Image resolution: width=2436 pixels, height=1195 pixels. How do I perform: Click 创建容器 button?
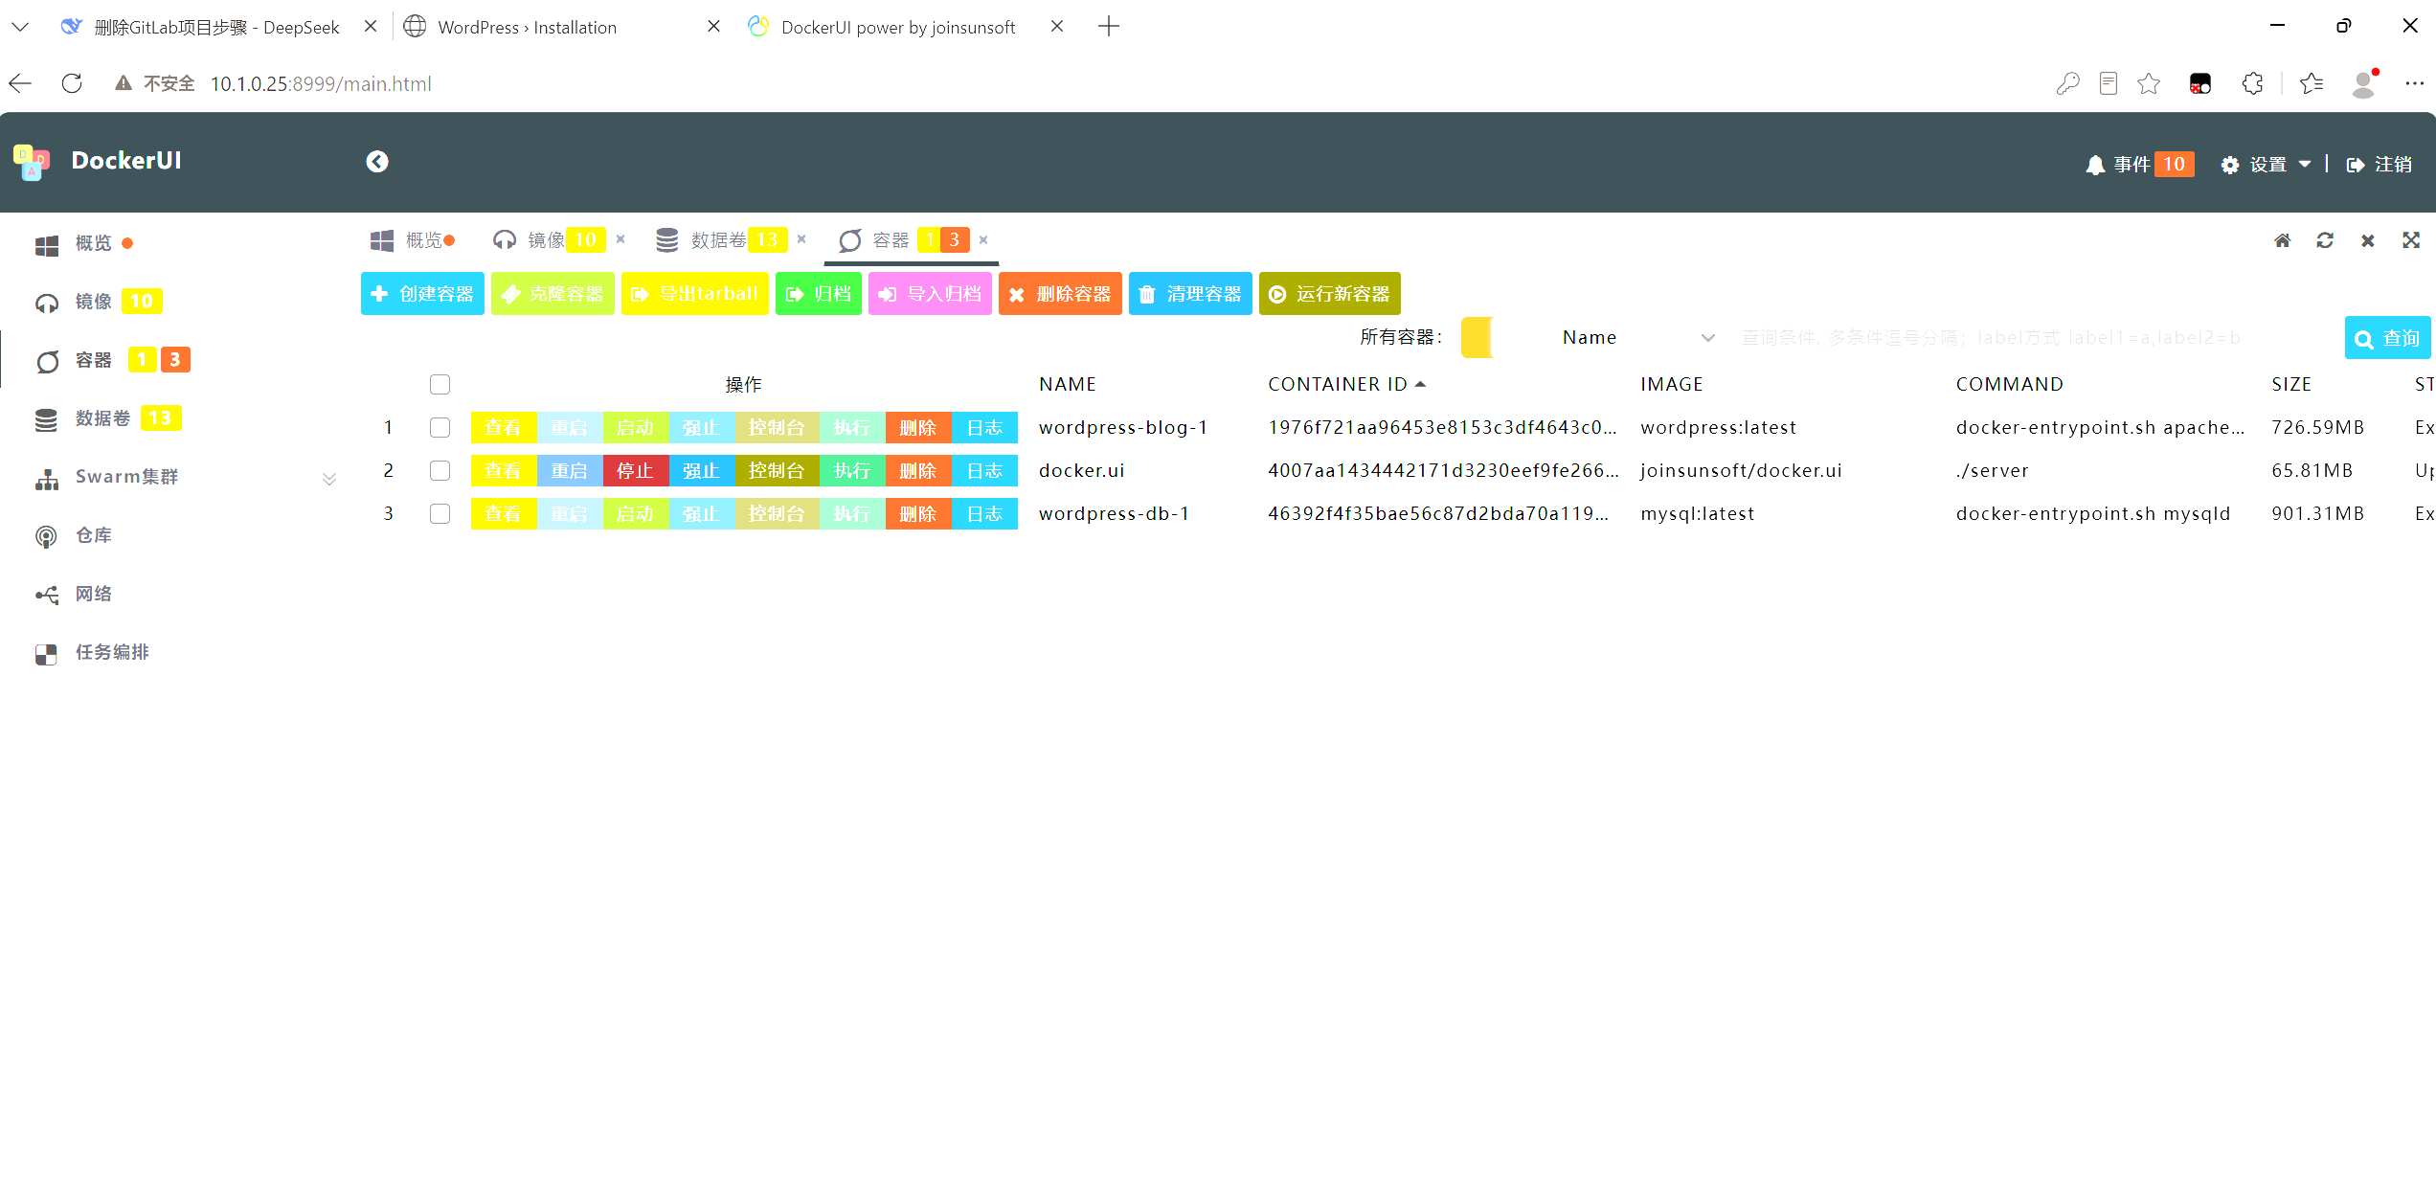tap(422, 294)
